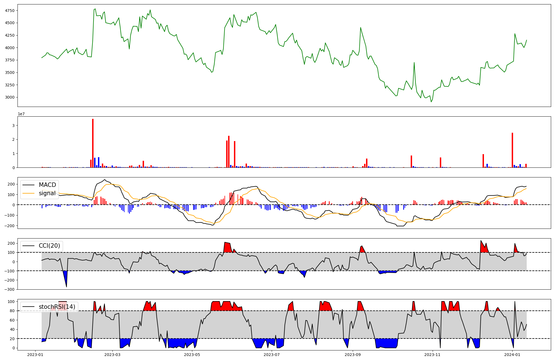Click the 2023-07 x-axis date label

tap(271, 355)
